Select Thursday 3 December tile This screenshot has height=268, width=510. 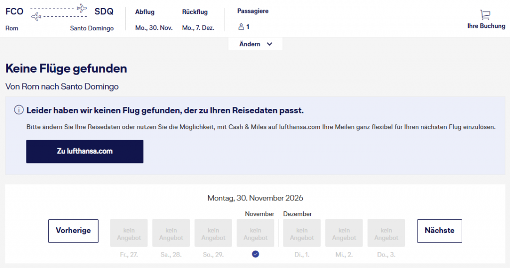tap(386, 233)
